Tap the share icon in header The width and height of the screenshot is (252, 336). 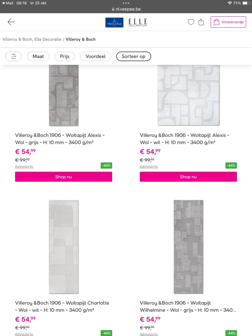point(201,22)
